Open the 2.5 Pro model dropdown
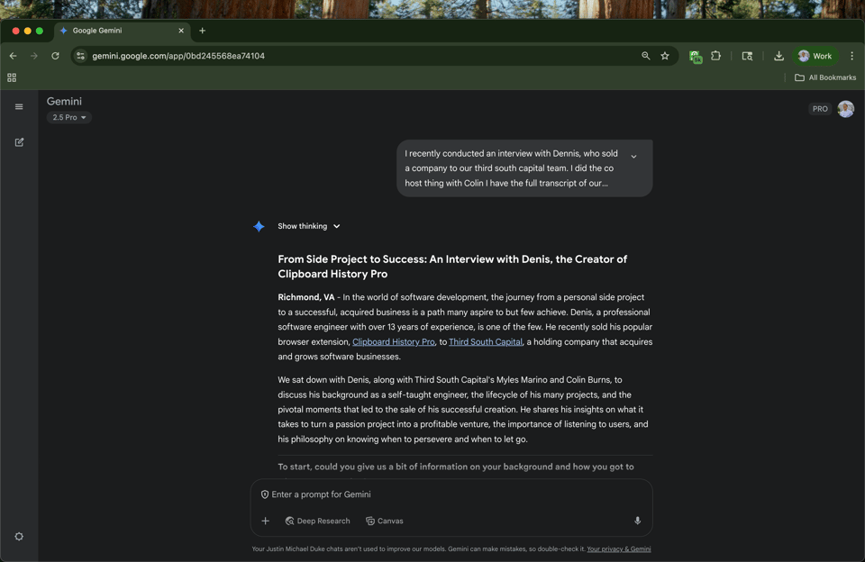 [69, 117]
